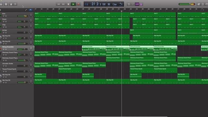
Task: Open the 4/4 time signature menu
Action: [x=121, y=4]
